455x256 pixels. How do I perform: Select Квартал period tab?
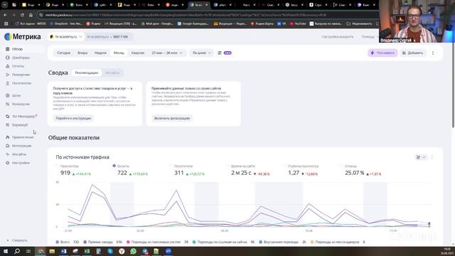[138, 53]
